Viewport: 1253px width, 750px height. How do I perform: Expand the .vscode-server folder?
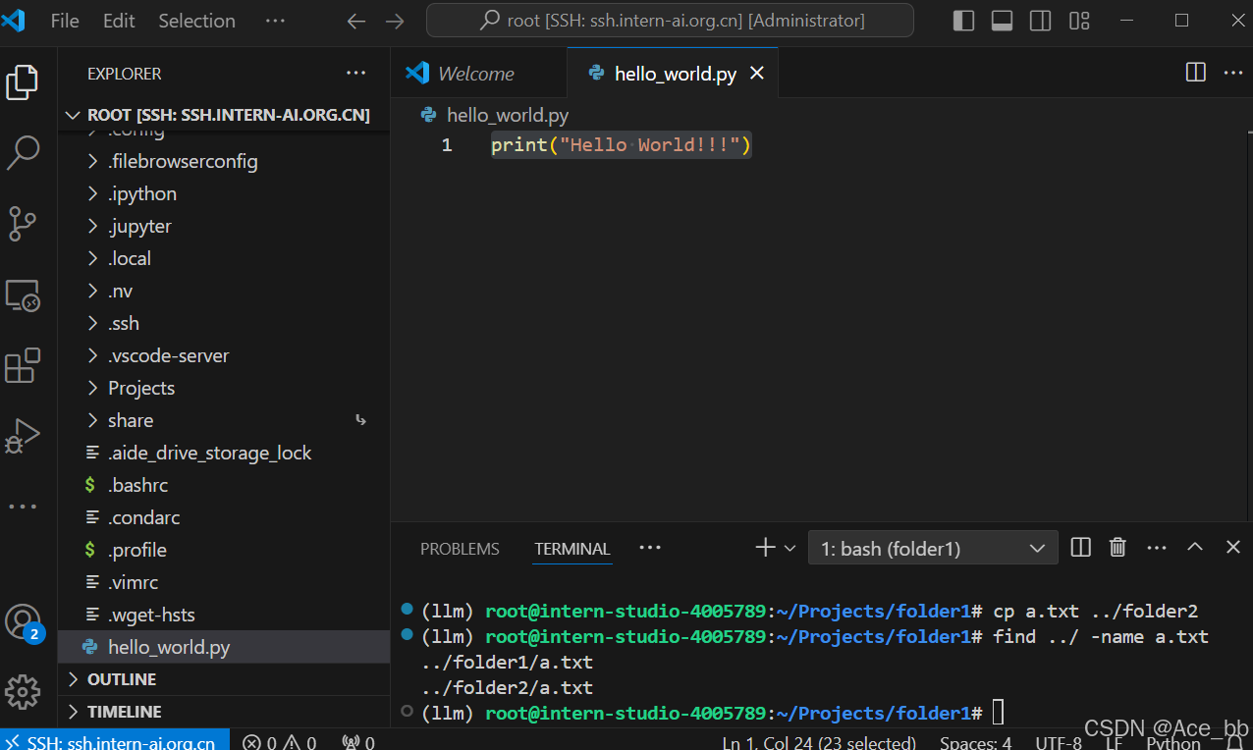click(224, 355)
